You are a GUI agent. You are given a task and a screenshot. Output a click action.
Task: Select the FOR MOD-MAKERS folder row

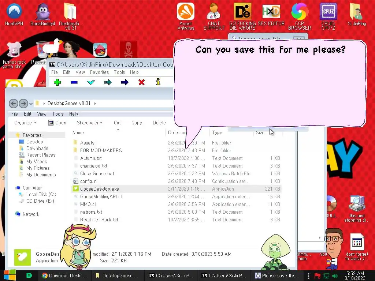(x=176, y=150)
